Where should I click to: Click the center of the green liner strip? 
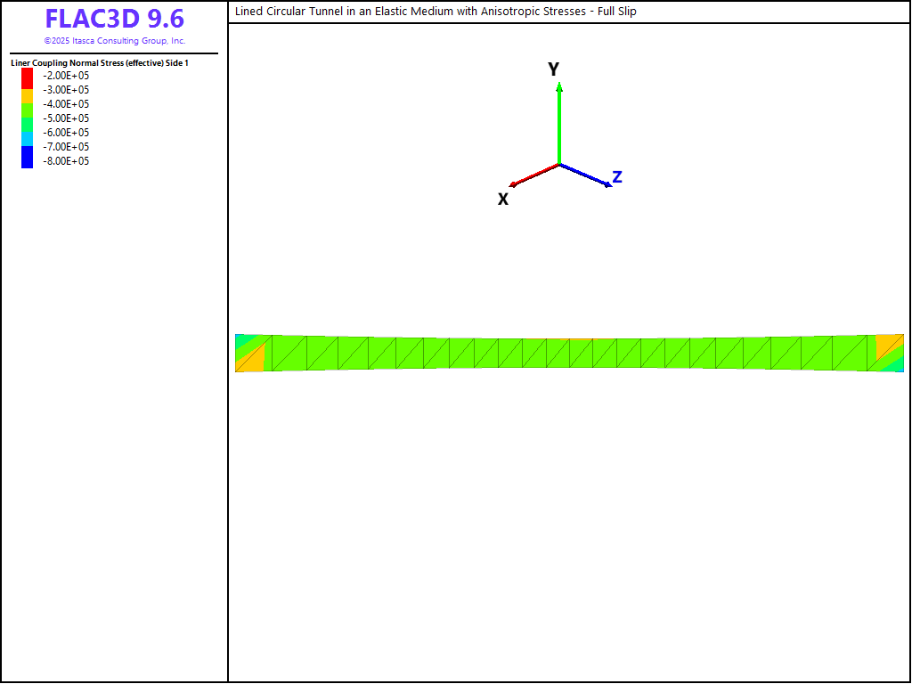570,354
